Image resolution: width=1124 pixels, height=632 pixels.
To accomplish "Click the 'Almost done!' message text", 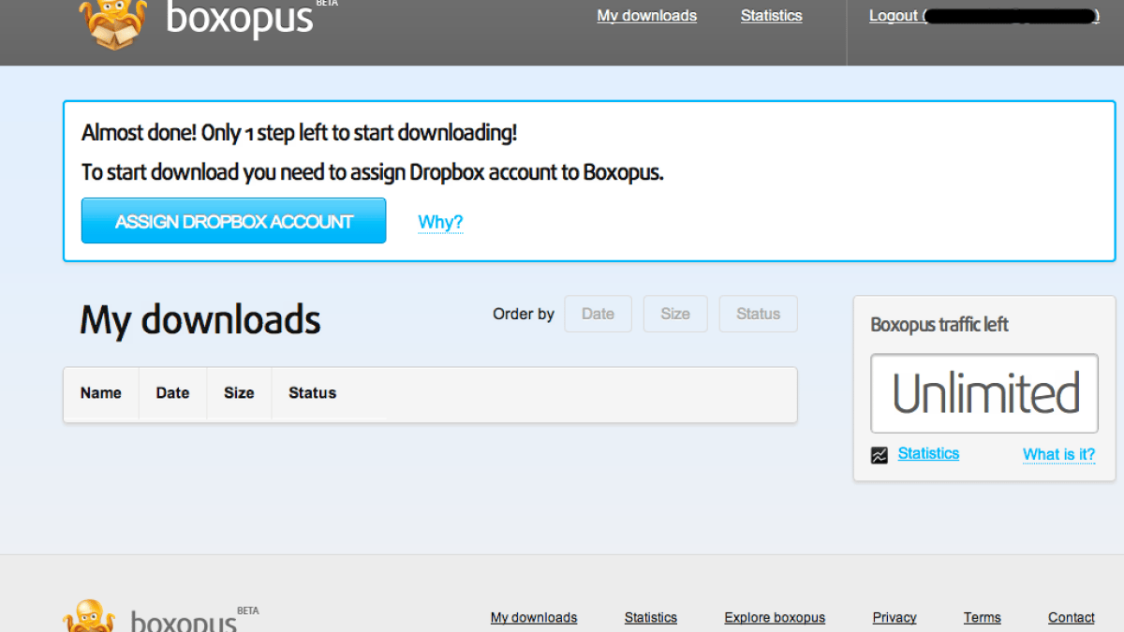I will (300, 133).
